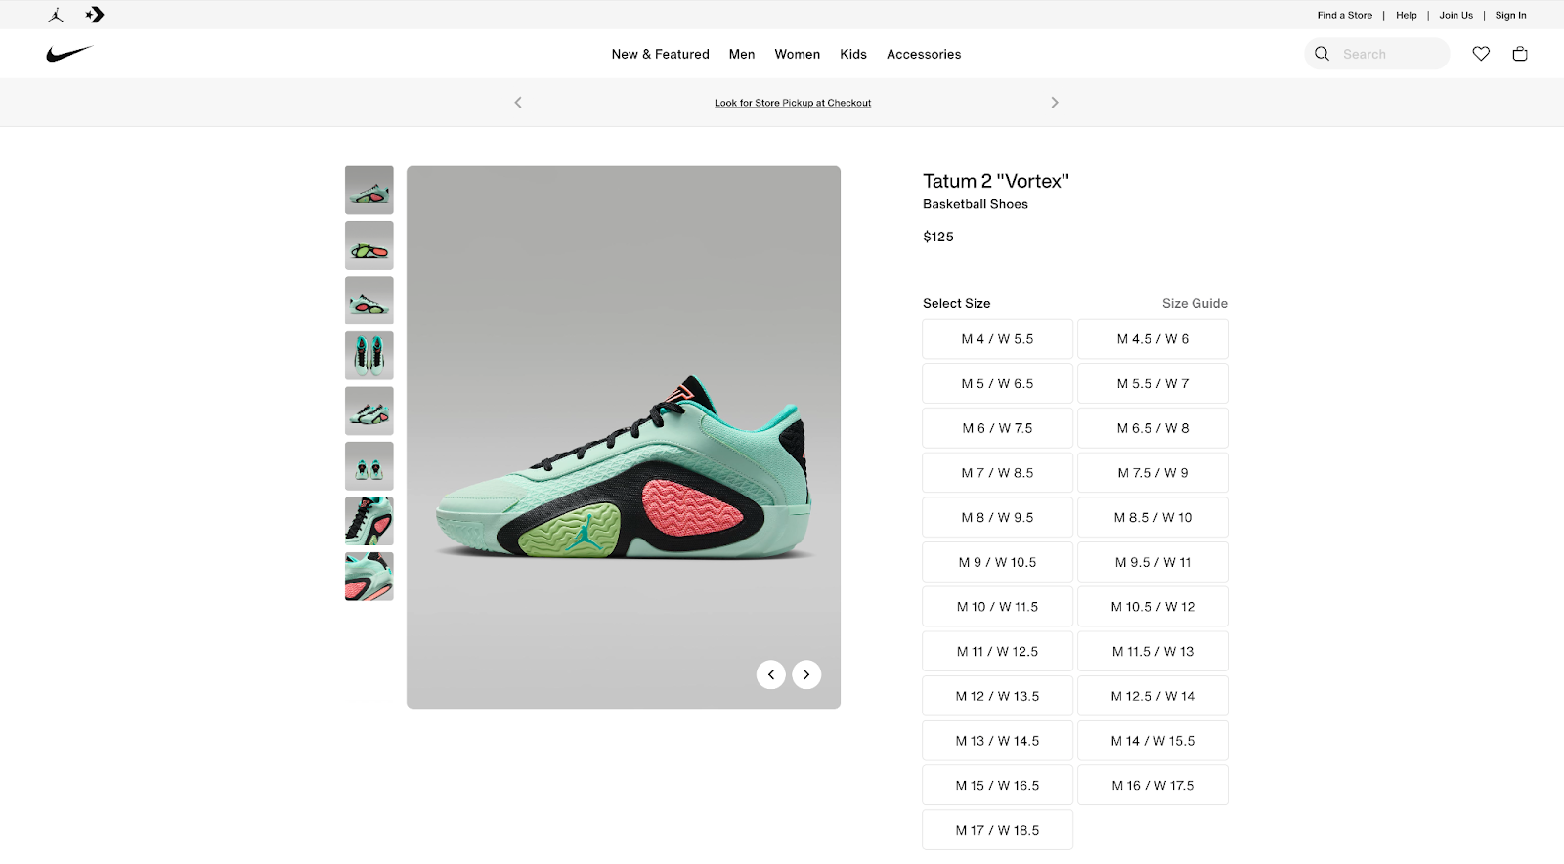Screen dimensions: 1564x864
Task: Go to Nike home via swoosh logo
Action: [69, 54]
